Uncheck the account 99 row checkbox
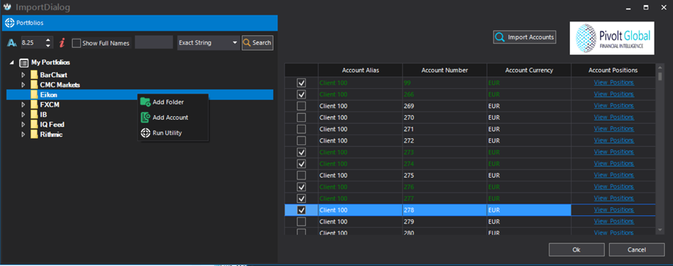The width and height of the screenshot is (673, 266). coord(302,82)
